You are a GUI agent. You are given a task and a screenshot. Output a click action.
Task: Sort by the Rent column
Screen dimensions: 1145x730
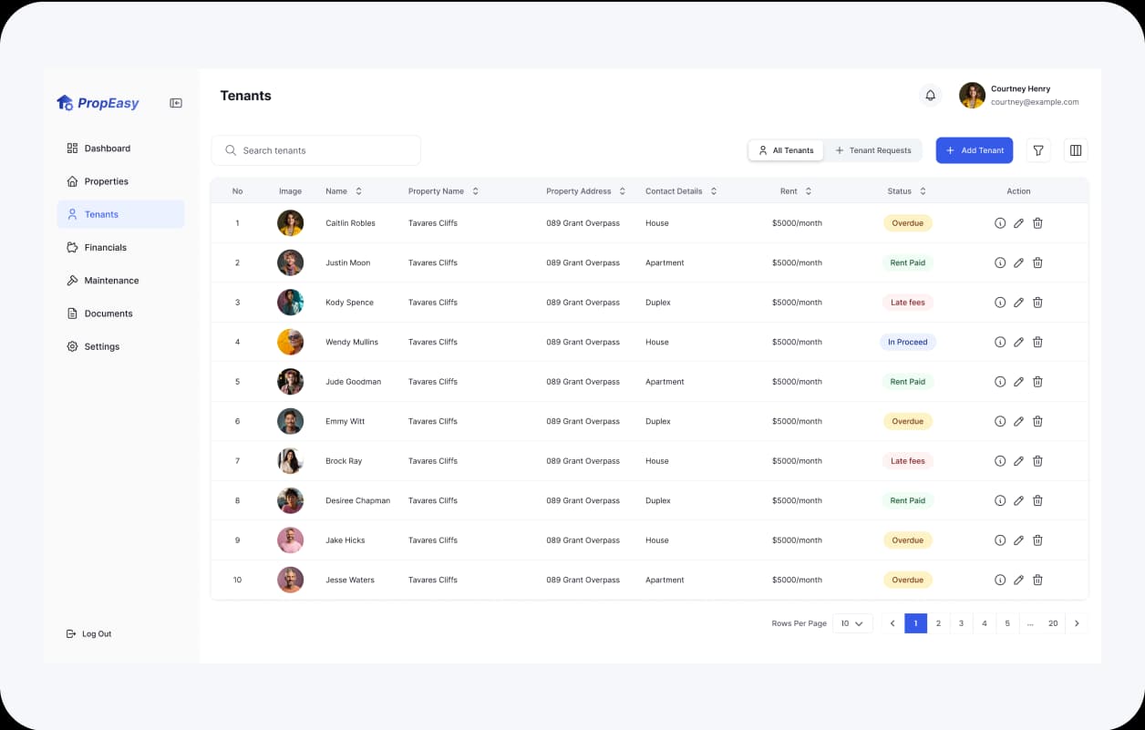click(809, 191)
